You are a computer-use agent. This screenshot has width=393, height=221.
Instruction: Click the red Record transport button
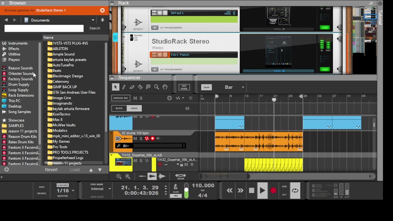pos(273,191)
